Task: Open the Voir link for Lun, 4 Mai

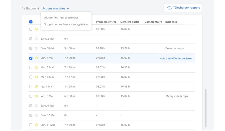Action: [162, 59]
